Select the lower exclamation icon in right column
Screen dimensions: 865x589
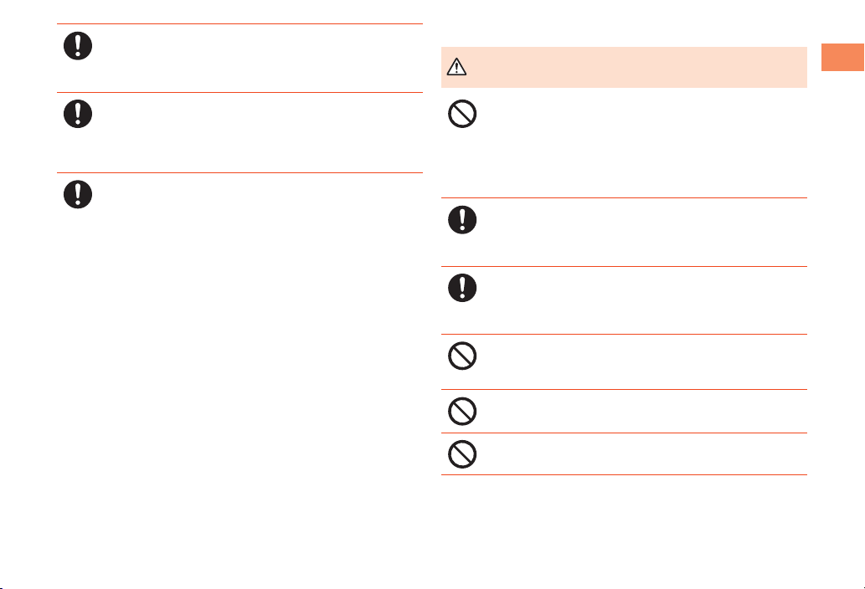[x=462, y=288]
